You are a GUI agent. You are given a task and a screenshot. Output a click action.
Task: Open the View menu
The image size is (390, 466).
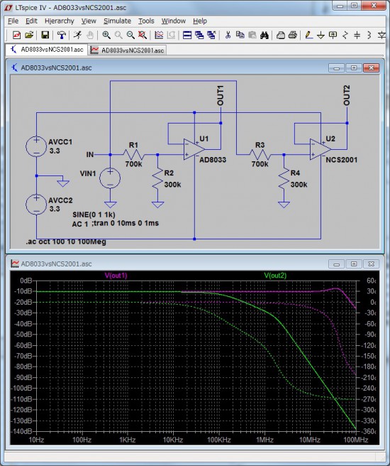(x=89, y=21)
